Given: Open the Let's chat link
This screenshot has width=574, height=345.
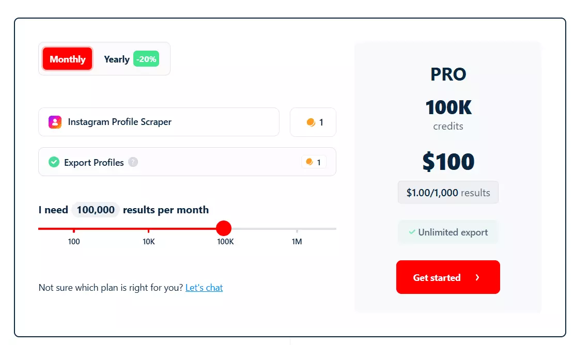Looking at the screenshot, I should tap(204, 288).
